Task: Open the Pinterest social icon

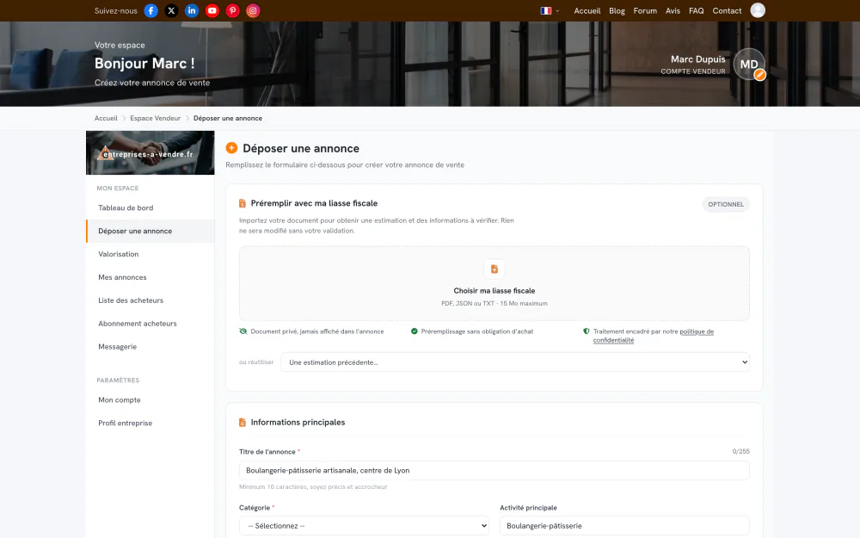Action: pos(232,10)
